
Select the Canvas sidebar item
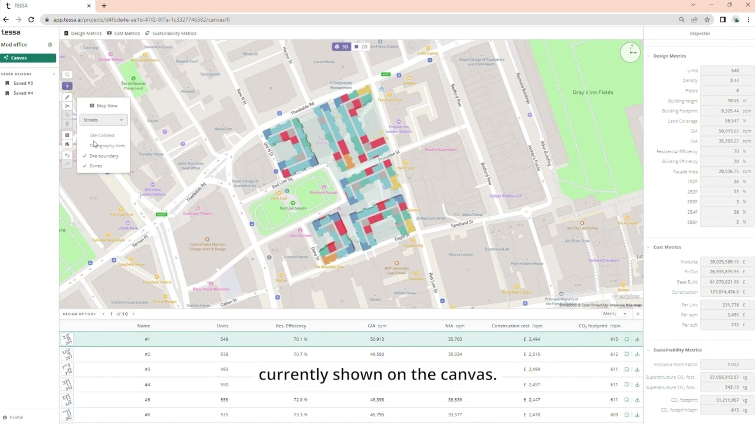pos(28,58)
